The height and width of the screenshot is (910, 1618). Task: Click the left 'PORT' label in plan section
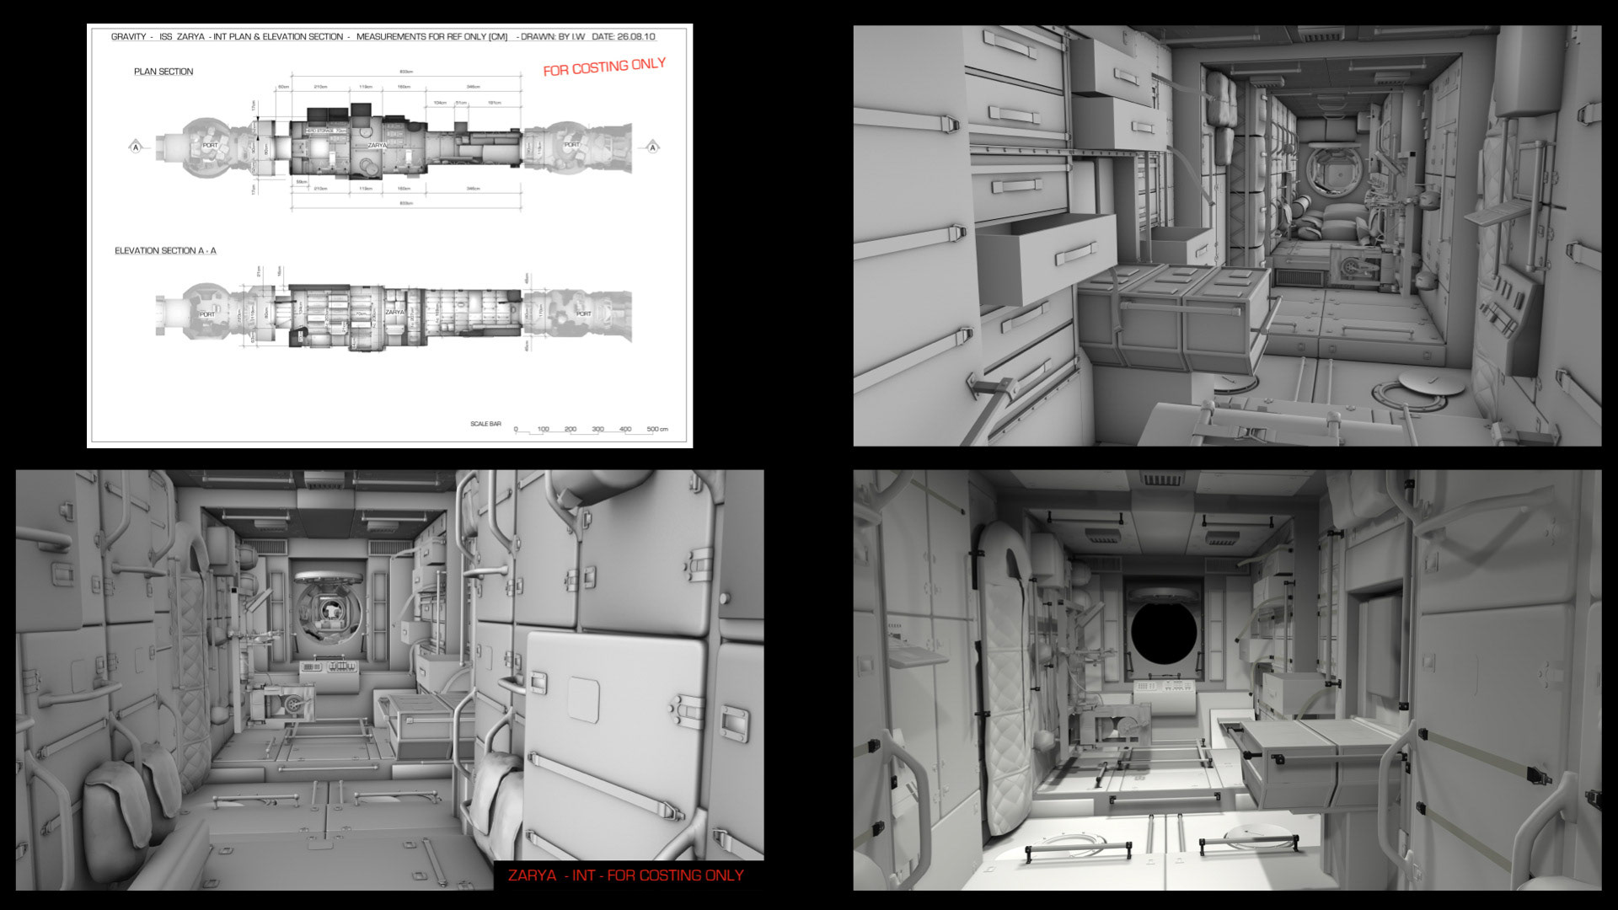(x=210, y=145)
